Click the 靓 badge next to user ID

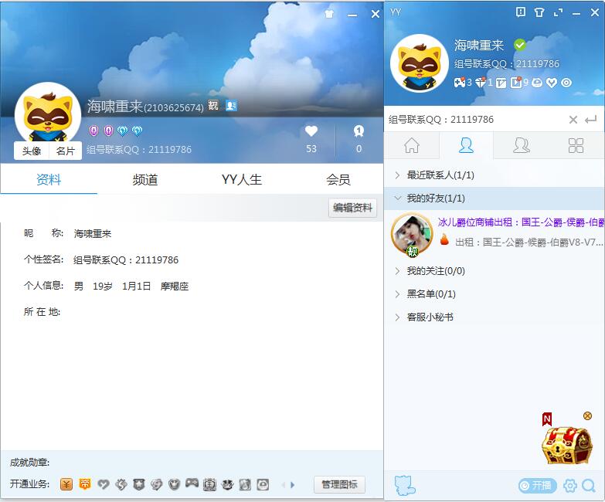click(213, 105)
